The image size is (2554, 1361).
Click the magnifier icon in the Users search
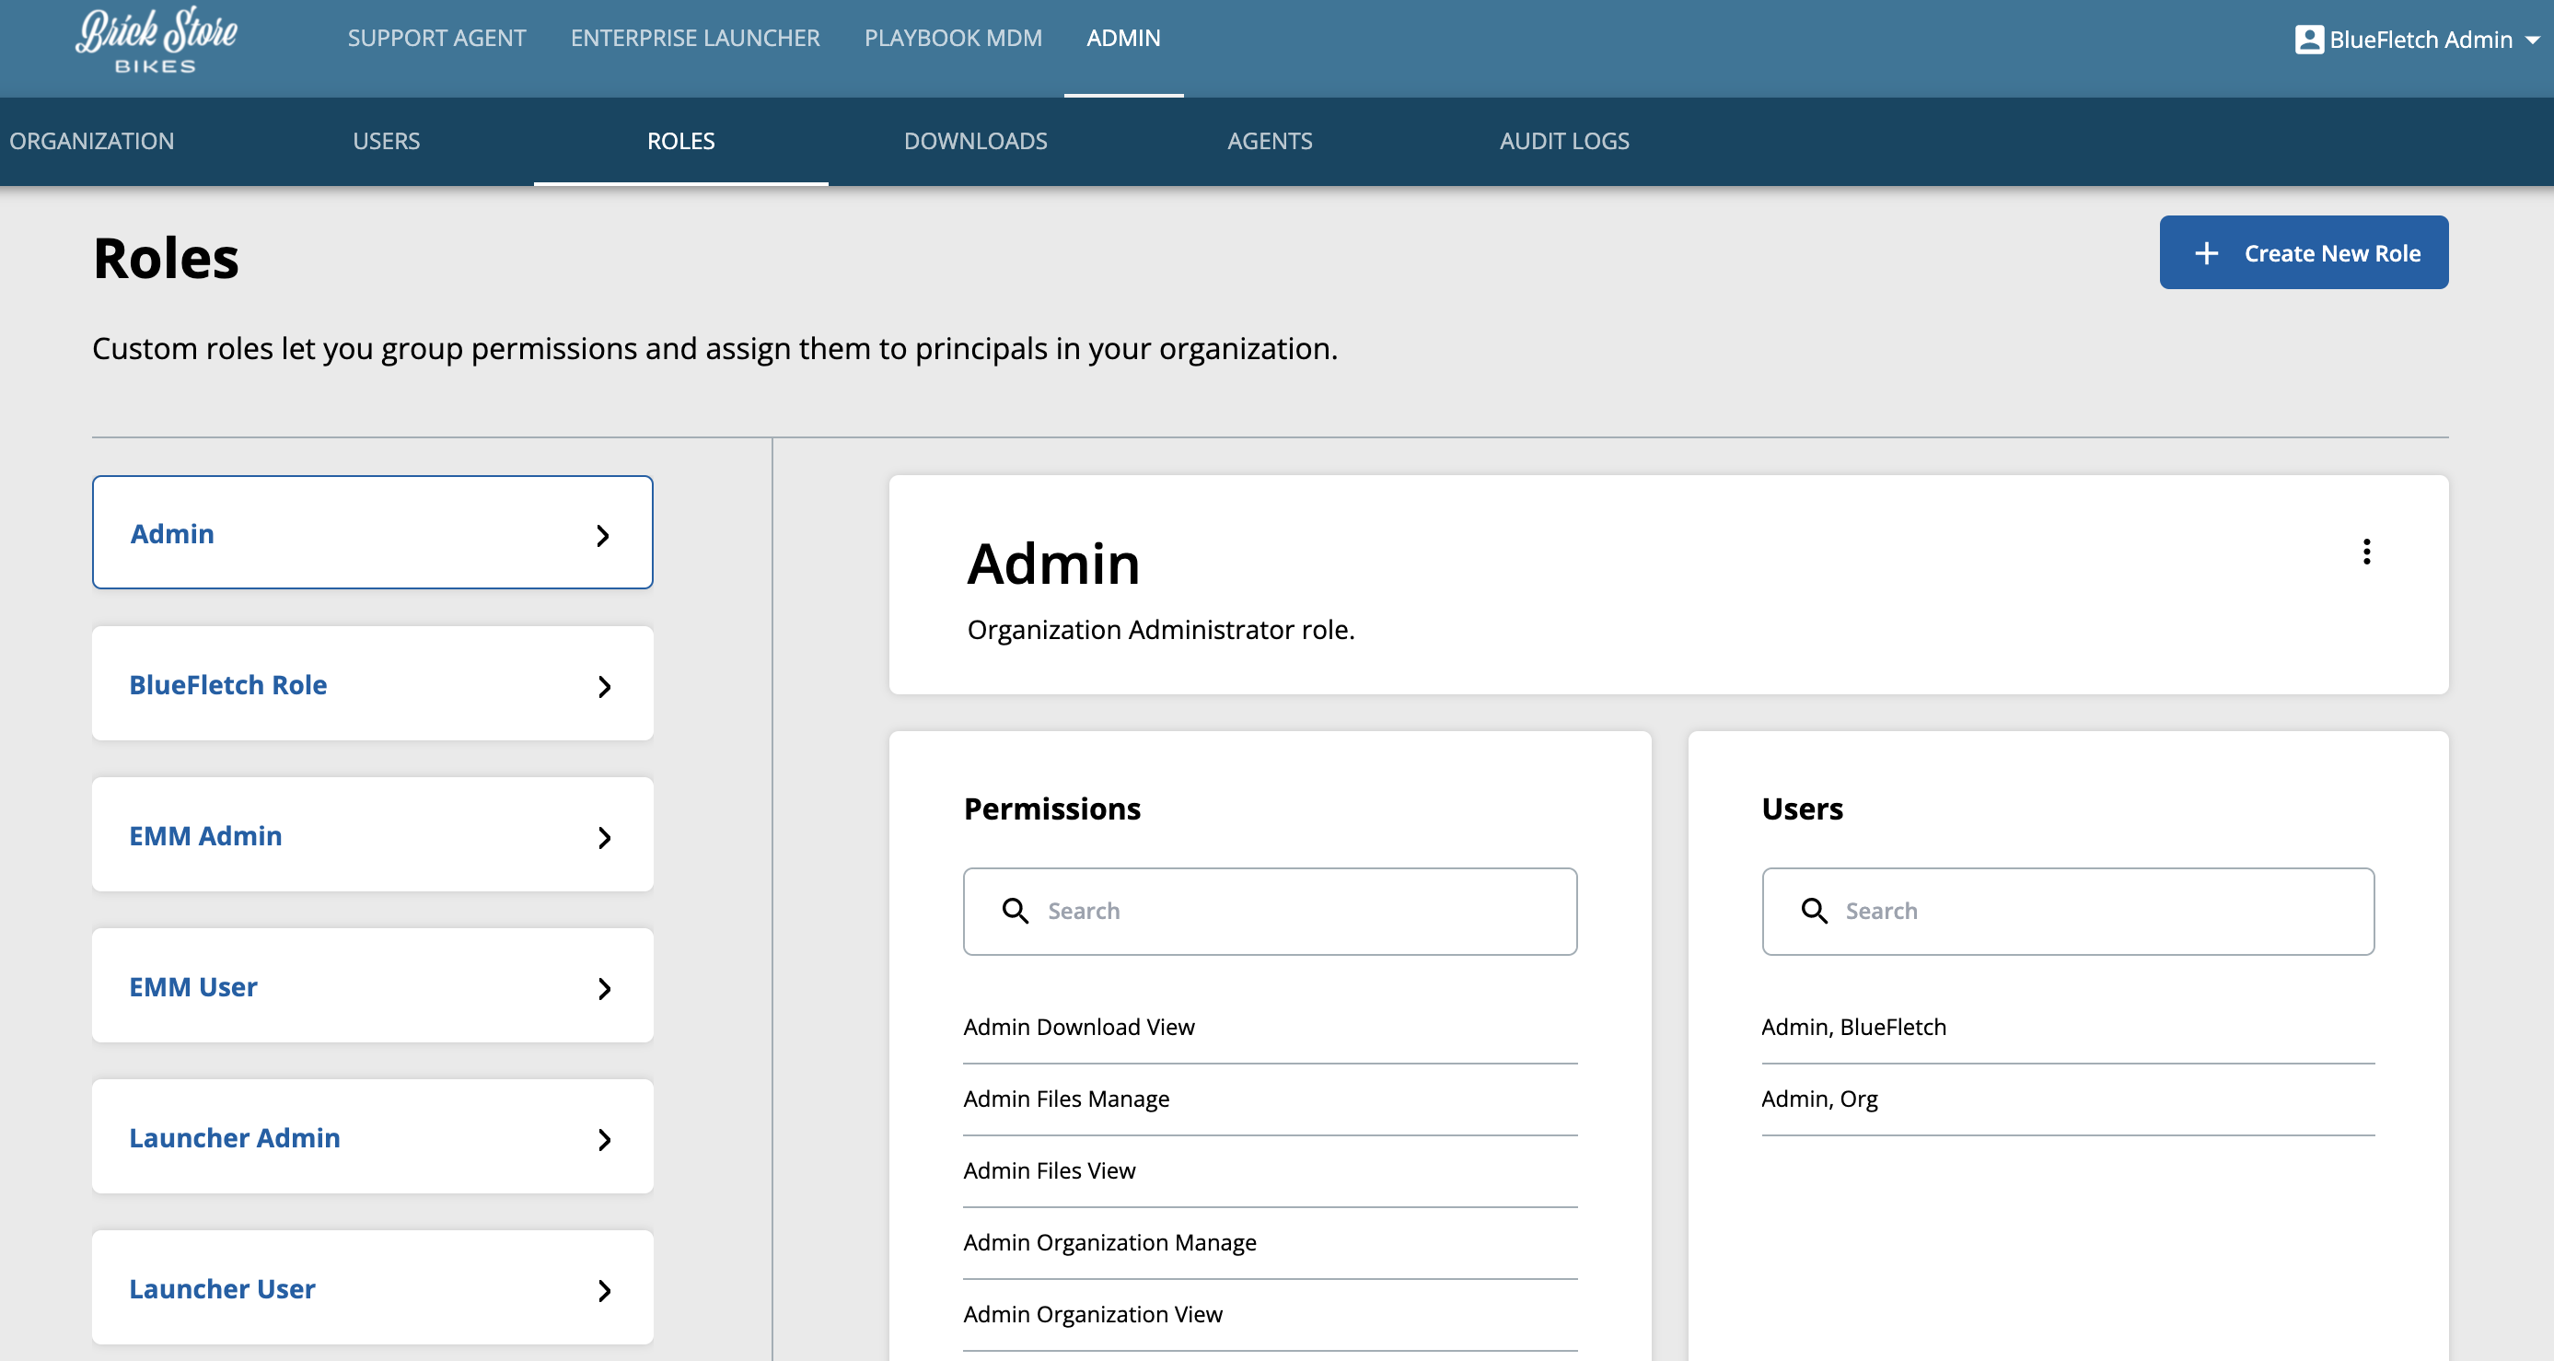tap(1814, 911)
